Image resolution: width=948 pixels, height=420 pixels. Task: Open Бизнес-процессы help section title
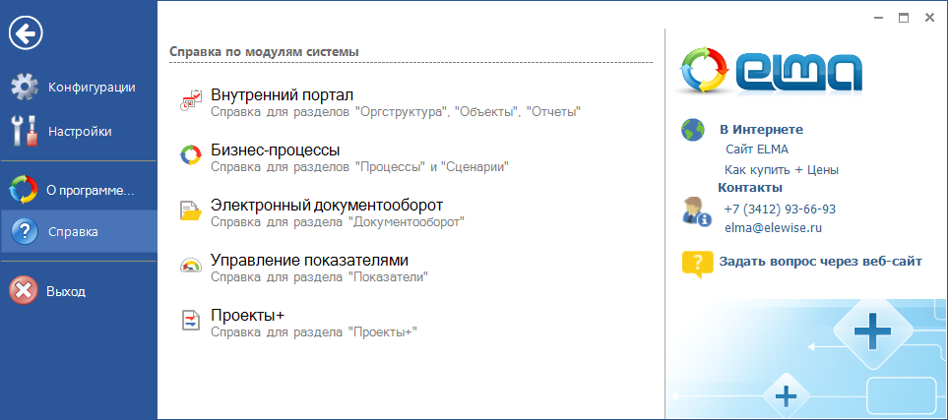coord(275,150)
